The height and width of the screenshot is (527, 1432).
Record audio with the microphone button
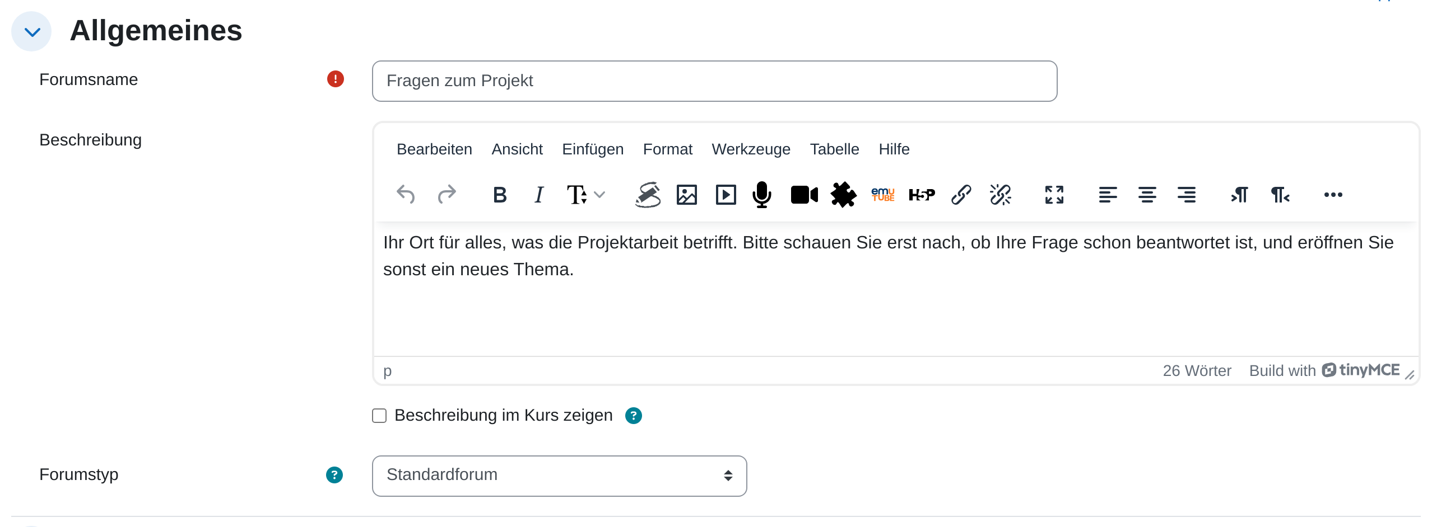[762, 195]
